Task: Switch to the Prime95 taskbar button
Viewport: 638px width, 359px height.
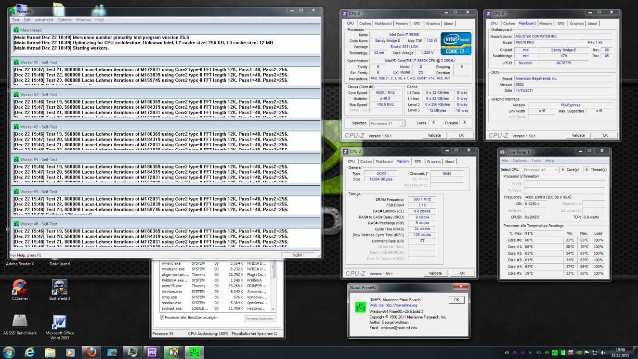Action: (195, 352)
